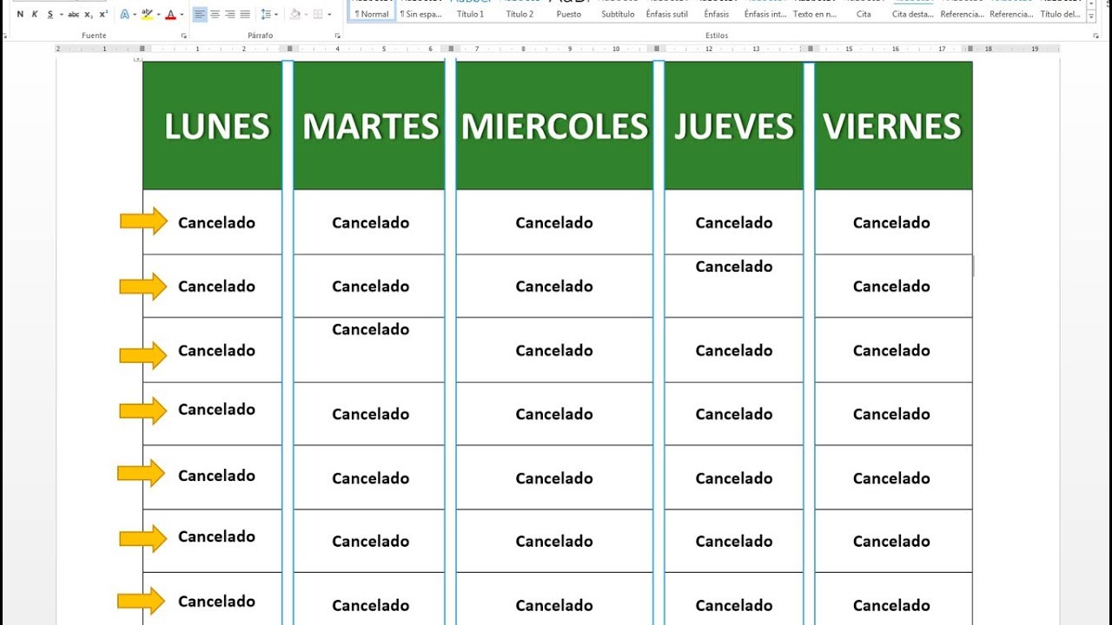
Task: Open borders dropdown arrow
Action: [328, 15]
